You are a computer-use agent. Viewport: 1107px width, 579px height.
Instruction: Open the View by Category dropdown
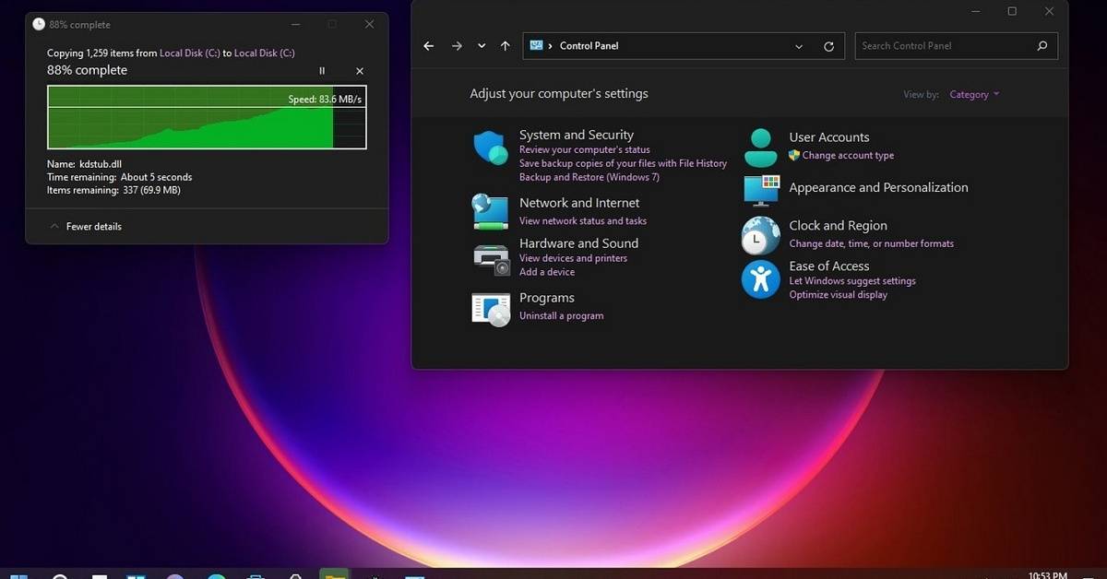(x=974, y=94)
